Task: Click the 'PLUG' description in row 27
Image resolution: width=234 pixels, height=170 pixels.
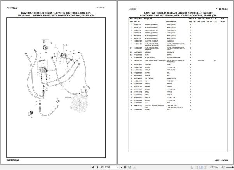Action: 168,103
